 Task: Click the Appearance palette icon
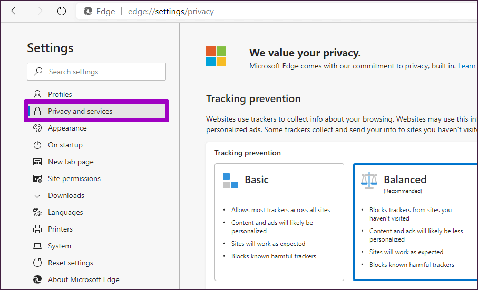click(x=37, y=128)
